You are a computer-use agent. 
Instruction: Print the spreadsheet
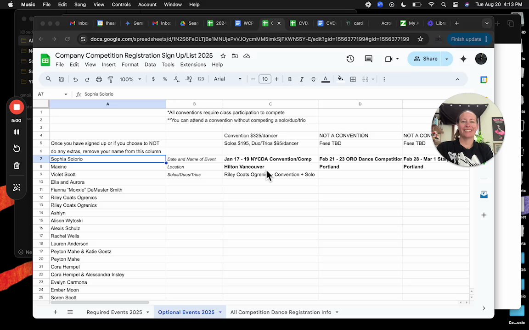(x=99, y=79)
